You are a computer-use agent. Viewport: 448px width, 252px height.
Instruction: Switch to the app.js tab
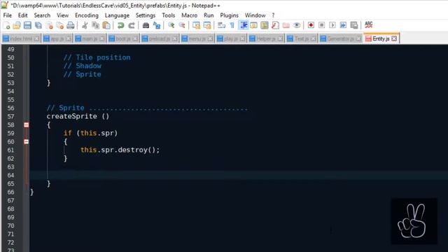(x=57, y=38)
